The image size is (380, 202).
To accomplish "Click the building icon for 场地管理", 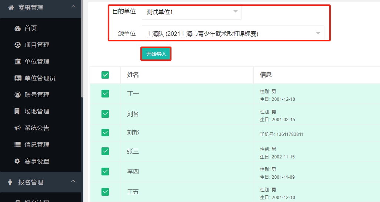I will tap(17, 112).
